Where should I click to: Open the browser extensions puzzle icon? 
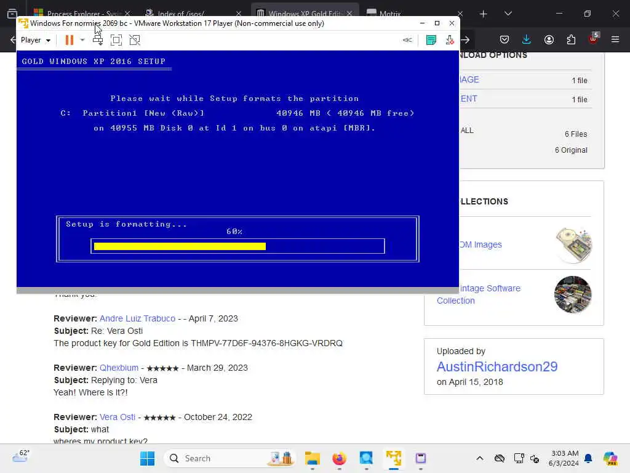571,39
